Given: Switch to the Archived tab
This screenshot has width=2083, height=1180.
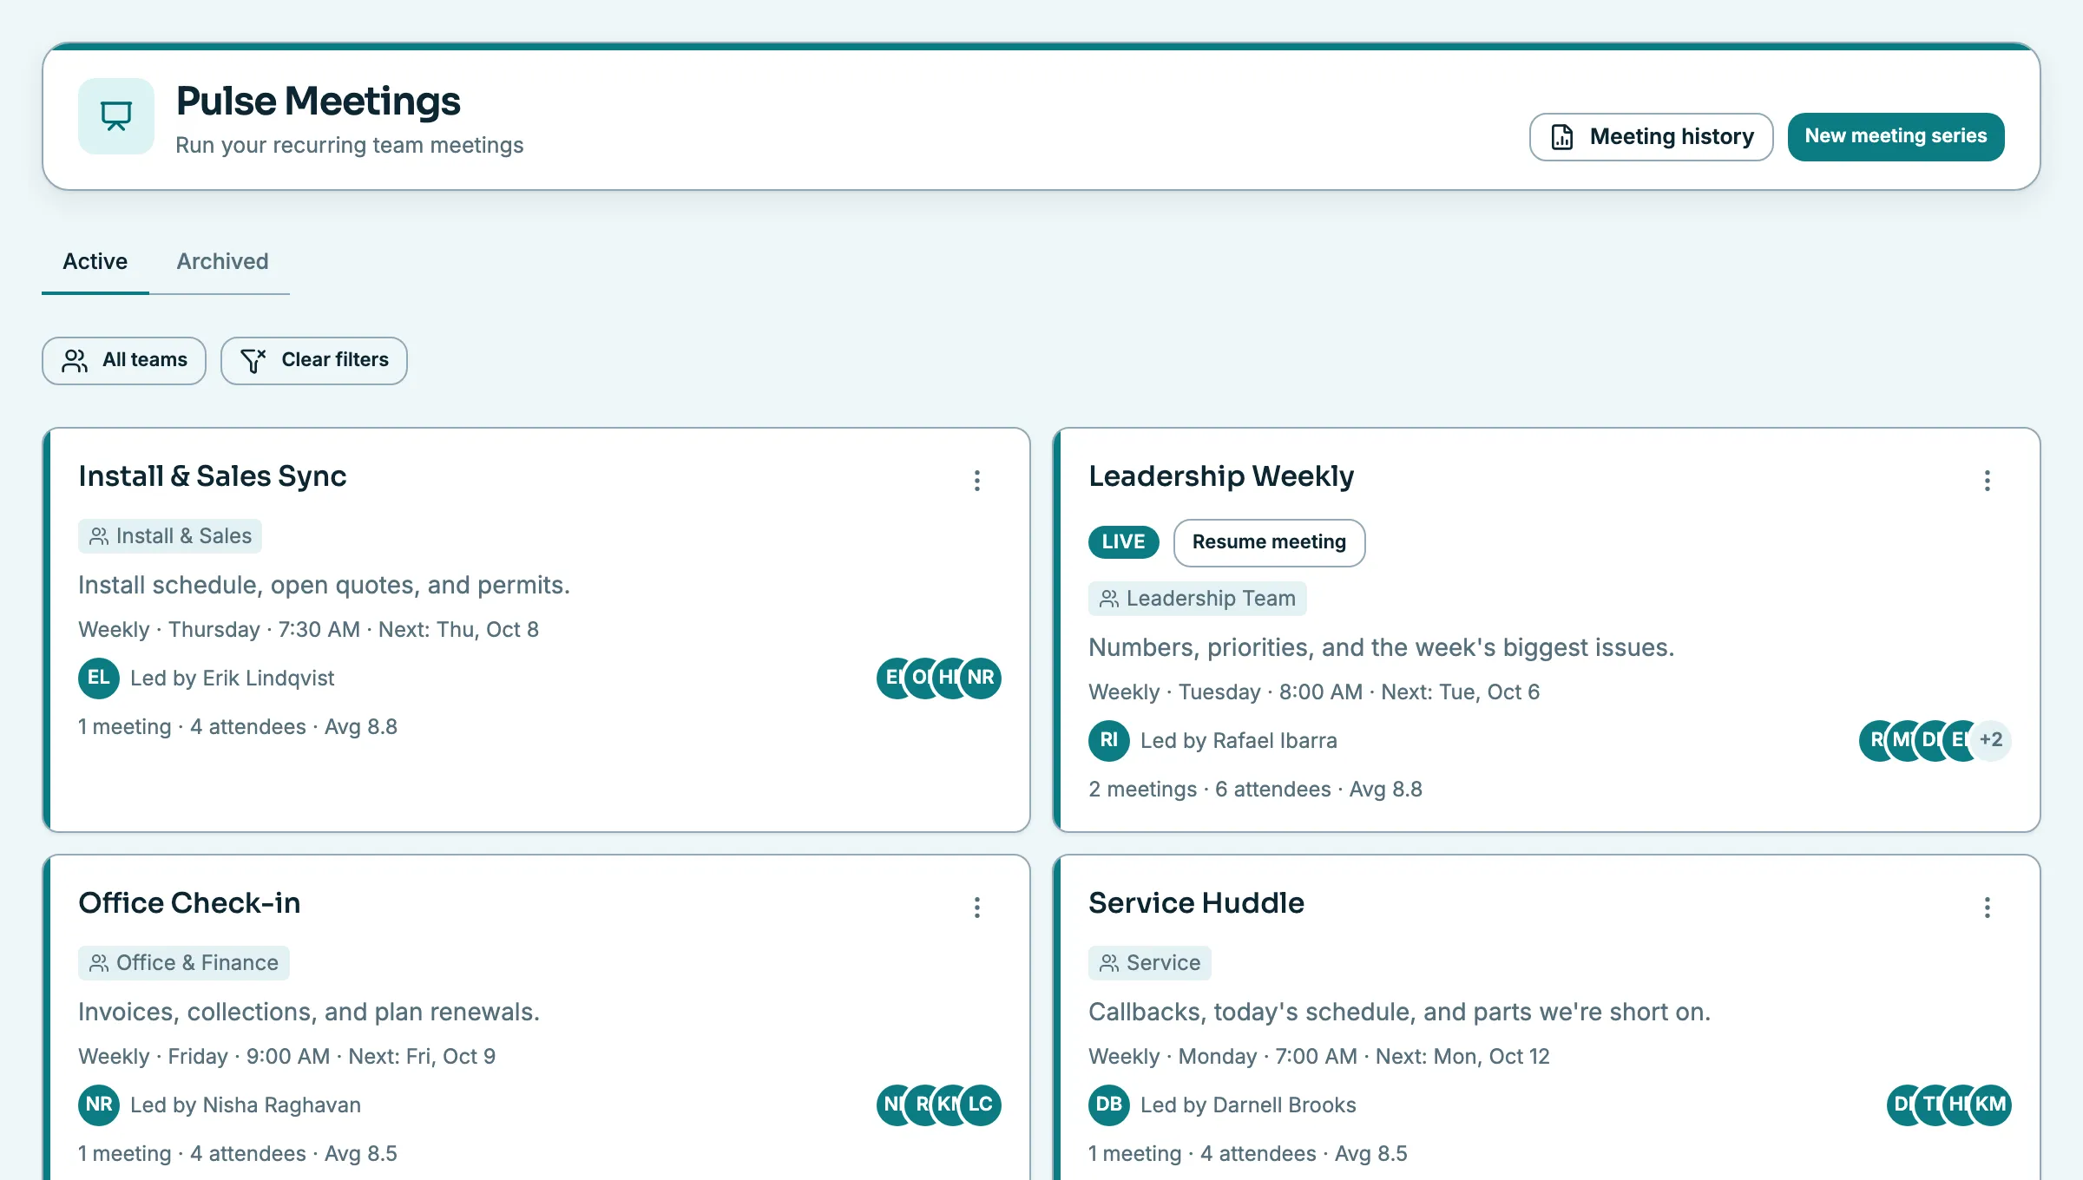Looking at the screenshot, I should click(222, 262).
